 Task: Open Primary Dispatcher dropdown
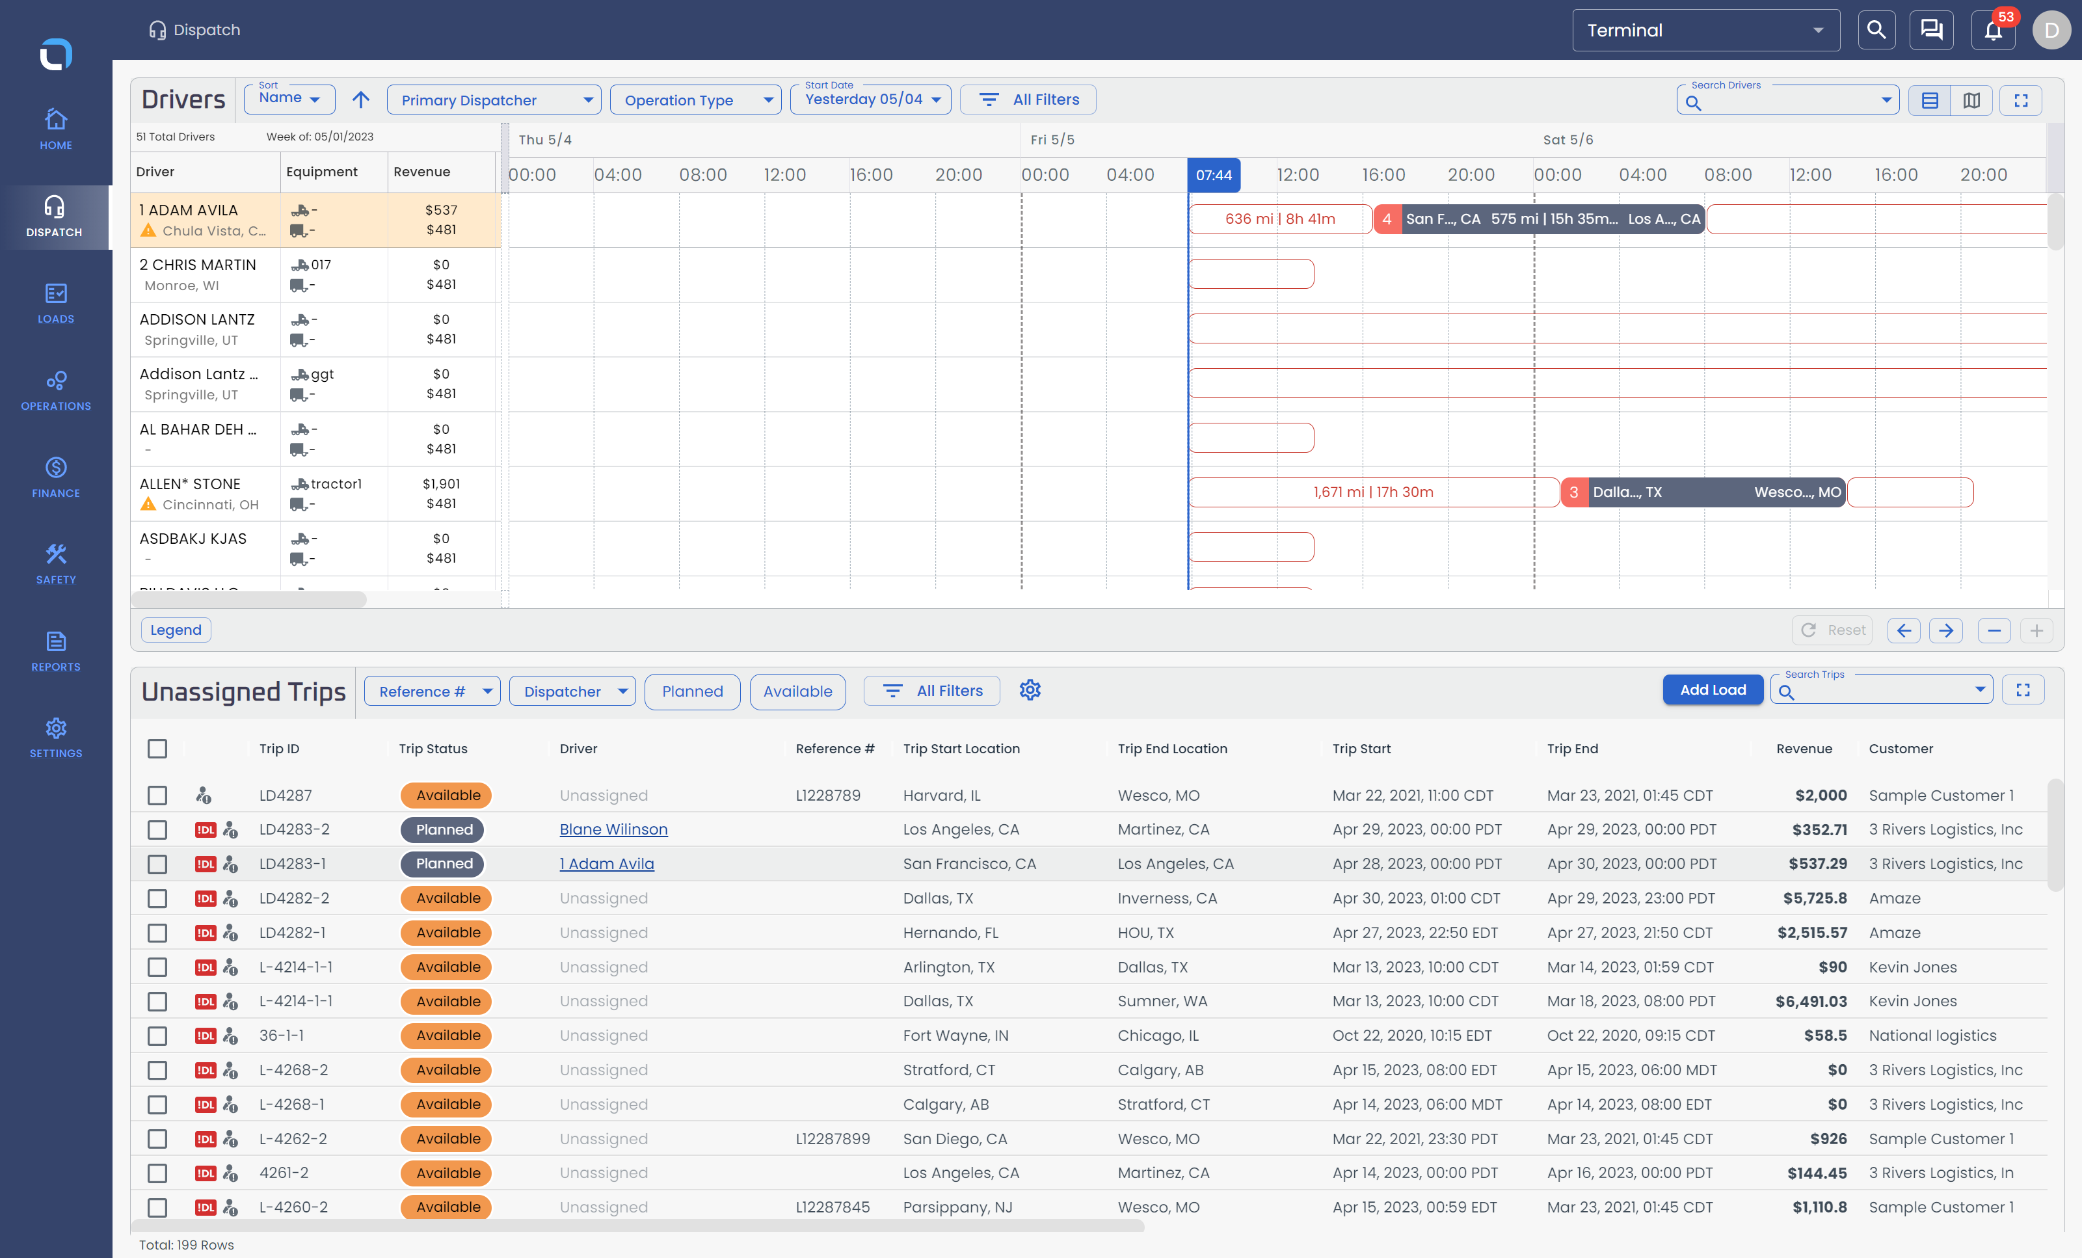pos(494,100)
